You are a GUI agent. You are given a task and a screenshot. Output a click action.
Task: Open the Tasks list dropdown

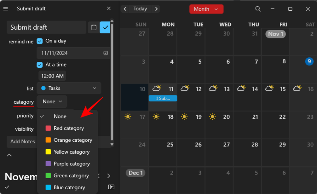click(69, 88)
